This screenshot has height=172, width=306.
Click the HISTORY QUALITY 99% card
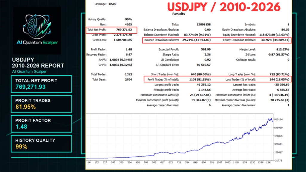point(41,144)
